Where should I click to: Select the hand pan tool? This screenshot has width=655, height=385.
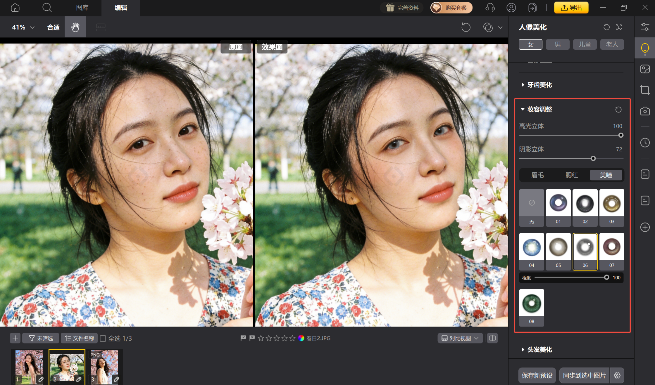(75, 27)
